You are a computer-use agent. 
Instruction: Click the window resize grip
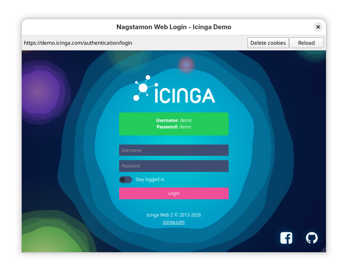(x=323, y=250)
